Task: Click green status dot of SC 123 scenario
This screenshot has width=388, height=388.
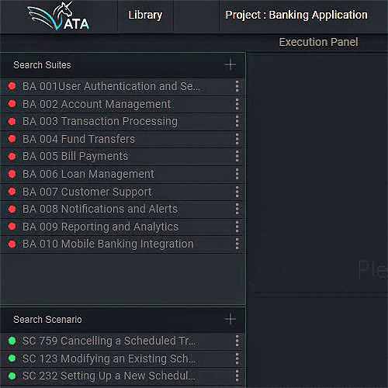Action: tap(12, 359)
